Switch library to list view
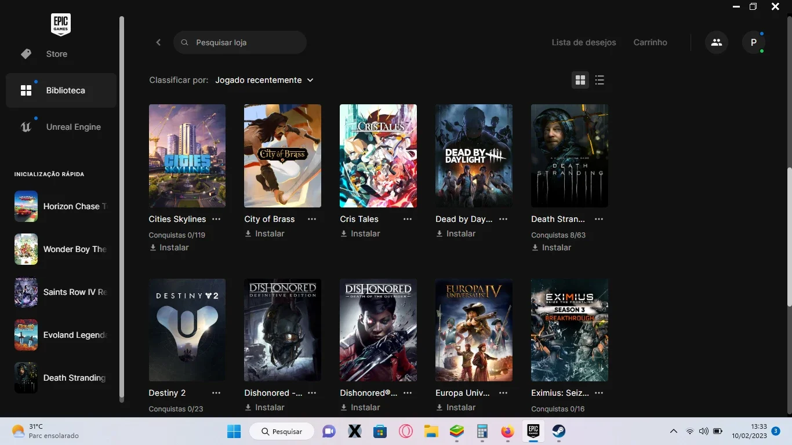The image size is (792, 445). 600,80
